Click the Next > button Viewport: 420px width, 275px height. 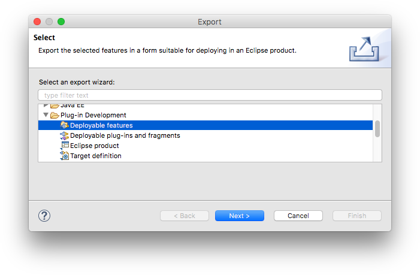pyautogui.click(x=240, y=216)
